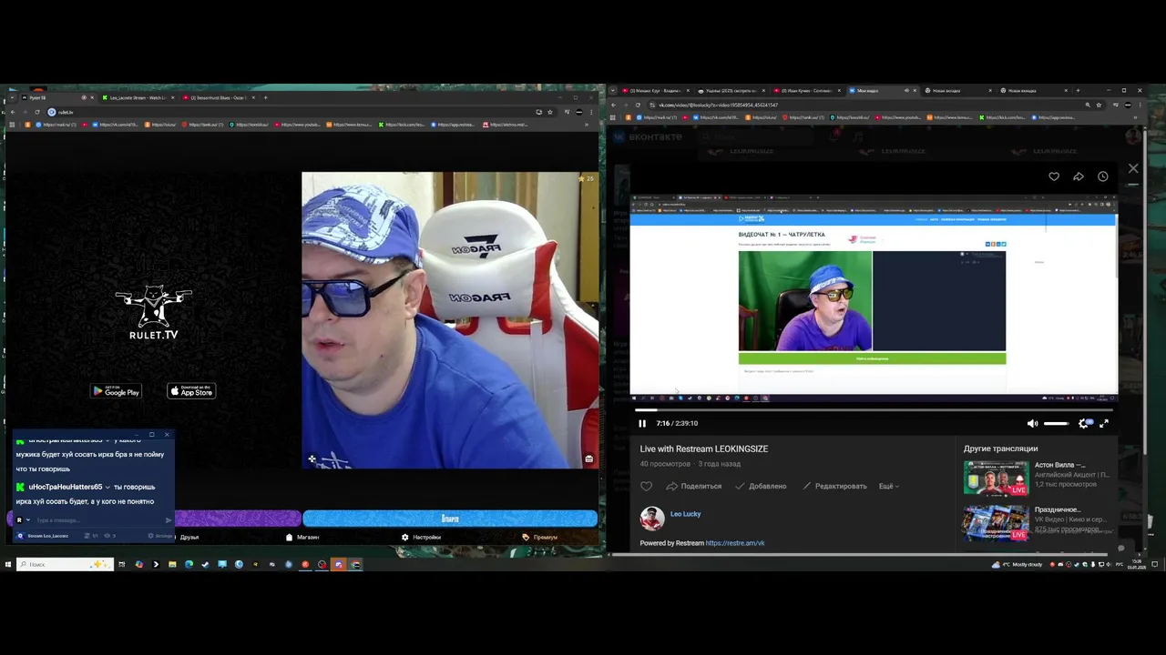Click the heart like button below the video title
1166x655 pixels.
click(x=647, y=486)
